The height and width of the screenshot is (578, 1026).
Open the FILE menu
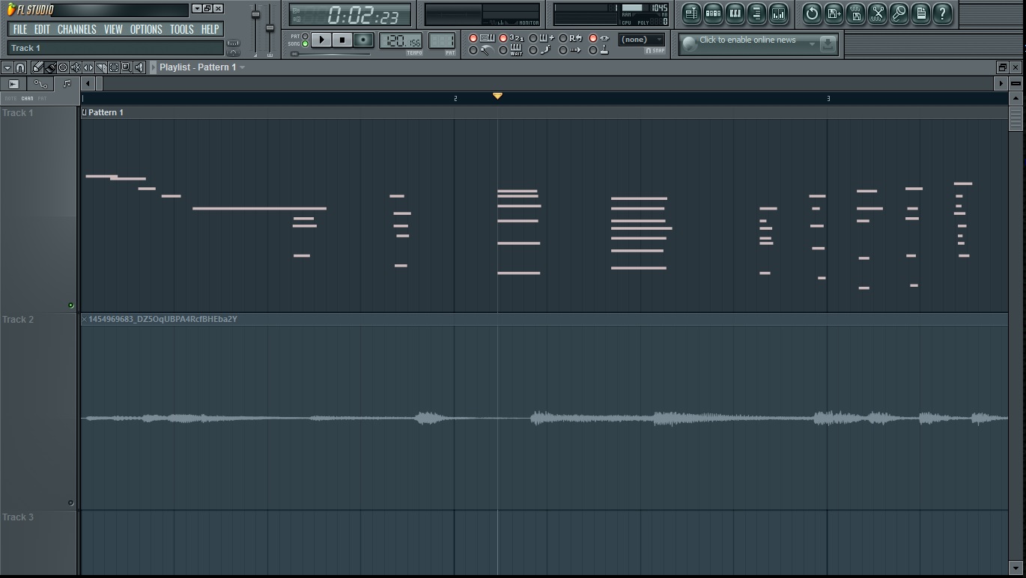(20, 29)
